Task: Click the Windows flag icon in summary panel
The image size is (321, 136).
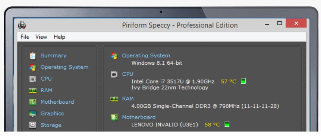Action: [x=114, y=56]
